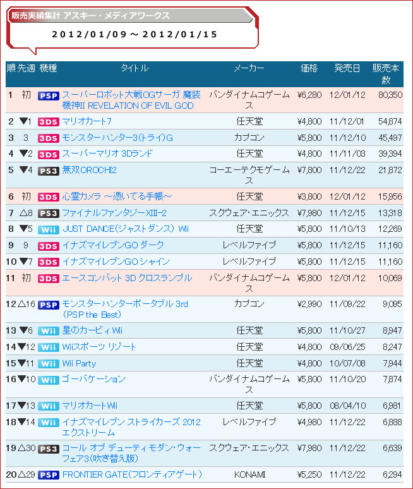Open the Wii Party link

click(79, 363)
